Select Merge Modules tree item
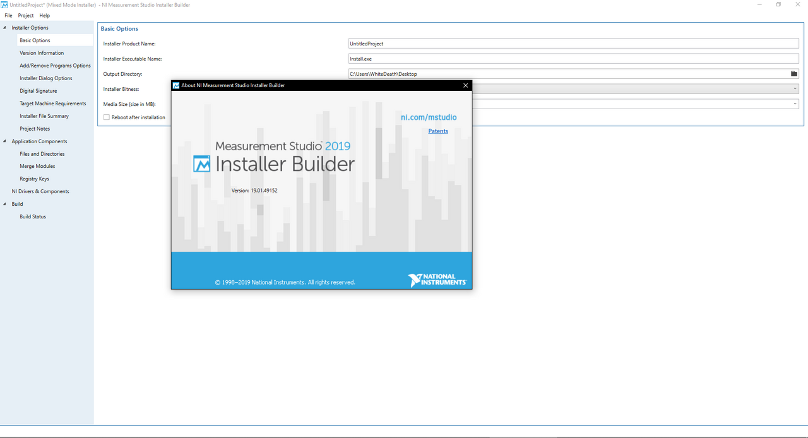The image size is (808, 438). pos(37,166)
